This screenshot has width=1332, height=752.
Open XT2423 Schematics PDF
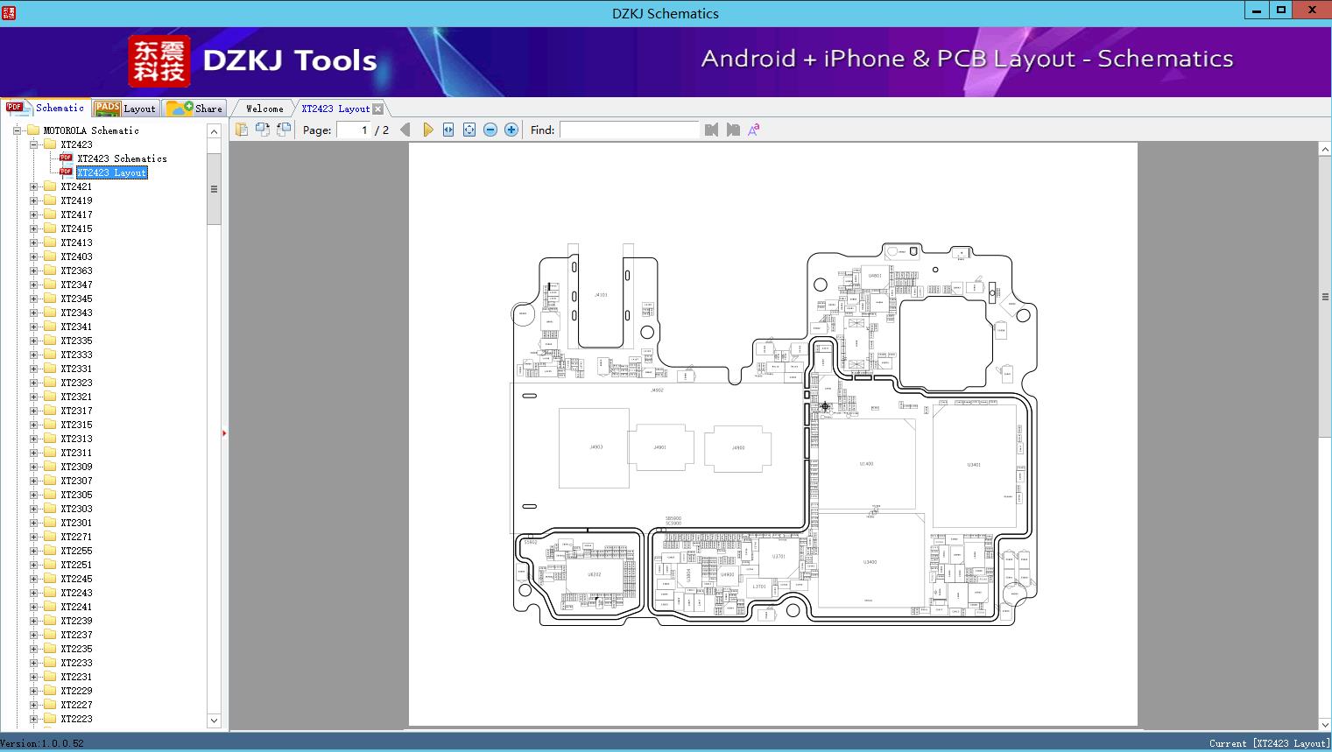(122, 158)
